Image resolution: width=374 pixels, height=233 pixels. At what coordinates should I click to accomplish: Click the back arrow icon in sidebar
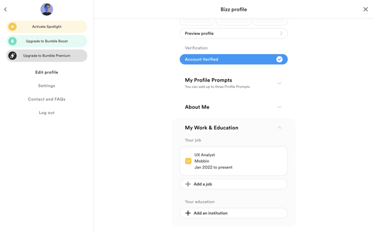[x=5, y=9]
